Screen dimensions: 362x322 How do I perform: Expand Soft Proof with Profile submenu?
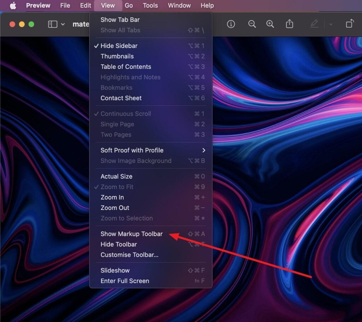click(151, 150)
